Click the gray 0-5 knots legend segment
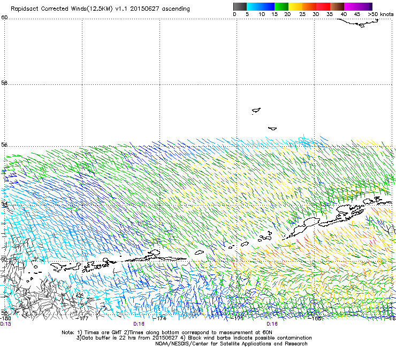396x347 pixels. [x=240, y=6]
